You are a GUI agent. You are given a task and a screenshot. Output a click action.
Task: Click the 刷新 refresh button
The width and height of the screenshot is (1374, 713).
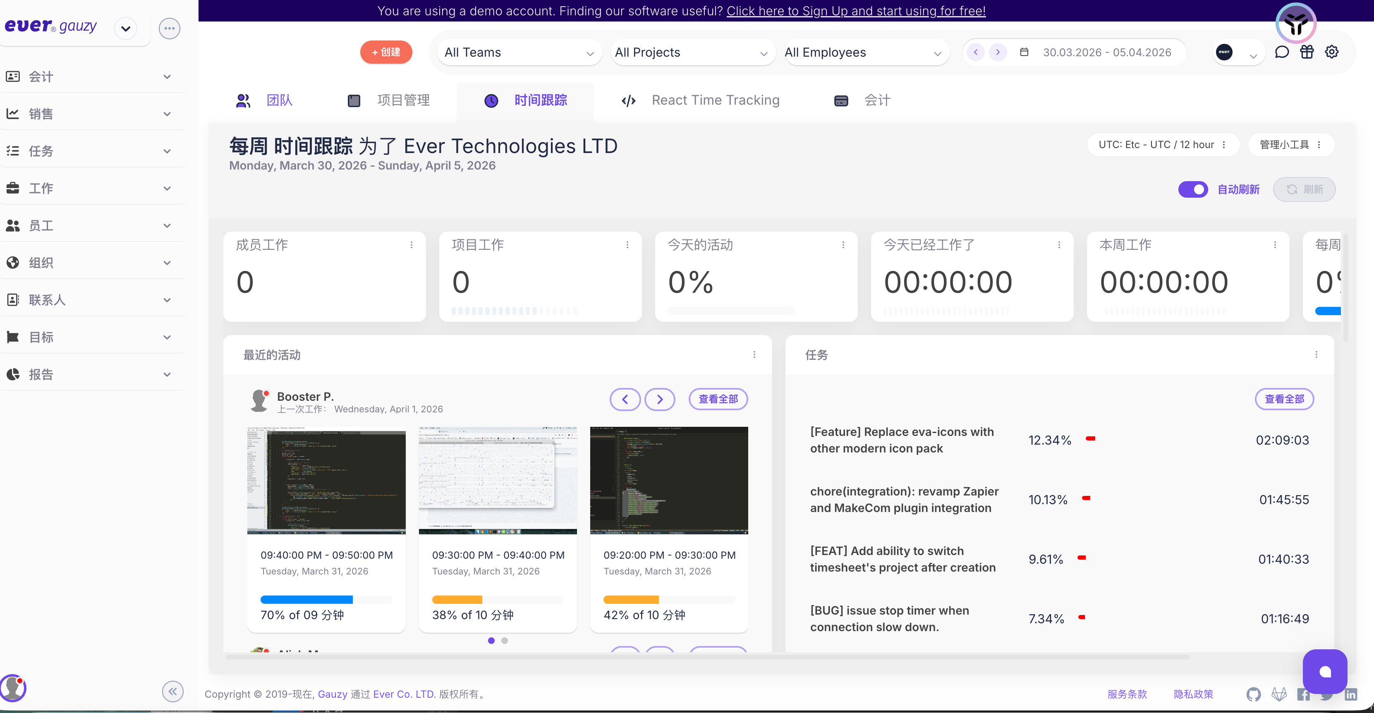pos(1304,189)
